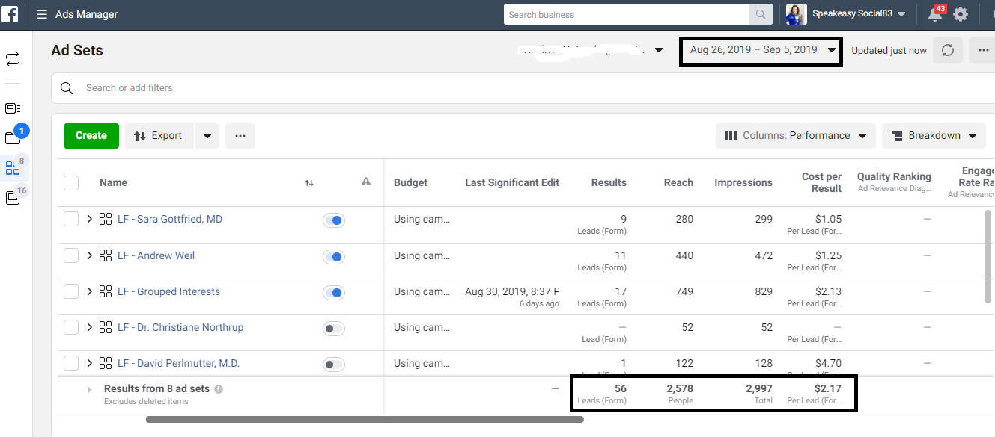Check the box for LF - Sara Gottfried, MD
The height and width of the screenshot is (437, 995).
(71, 219)
